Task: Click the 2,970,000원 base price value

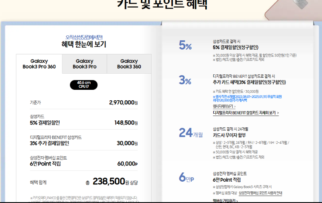Action: [x=124, y=102]
